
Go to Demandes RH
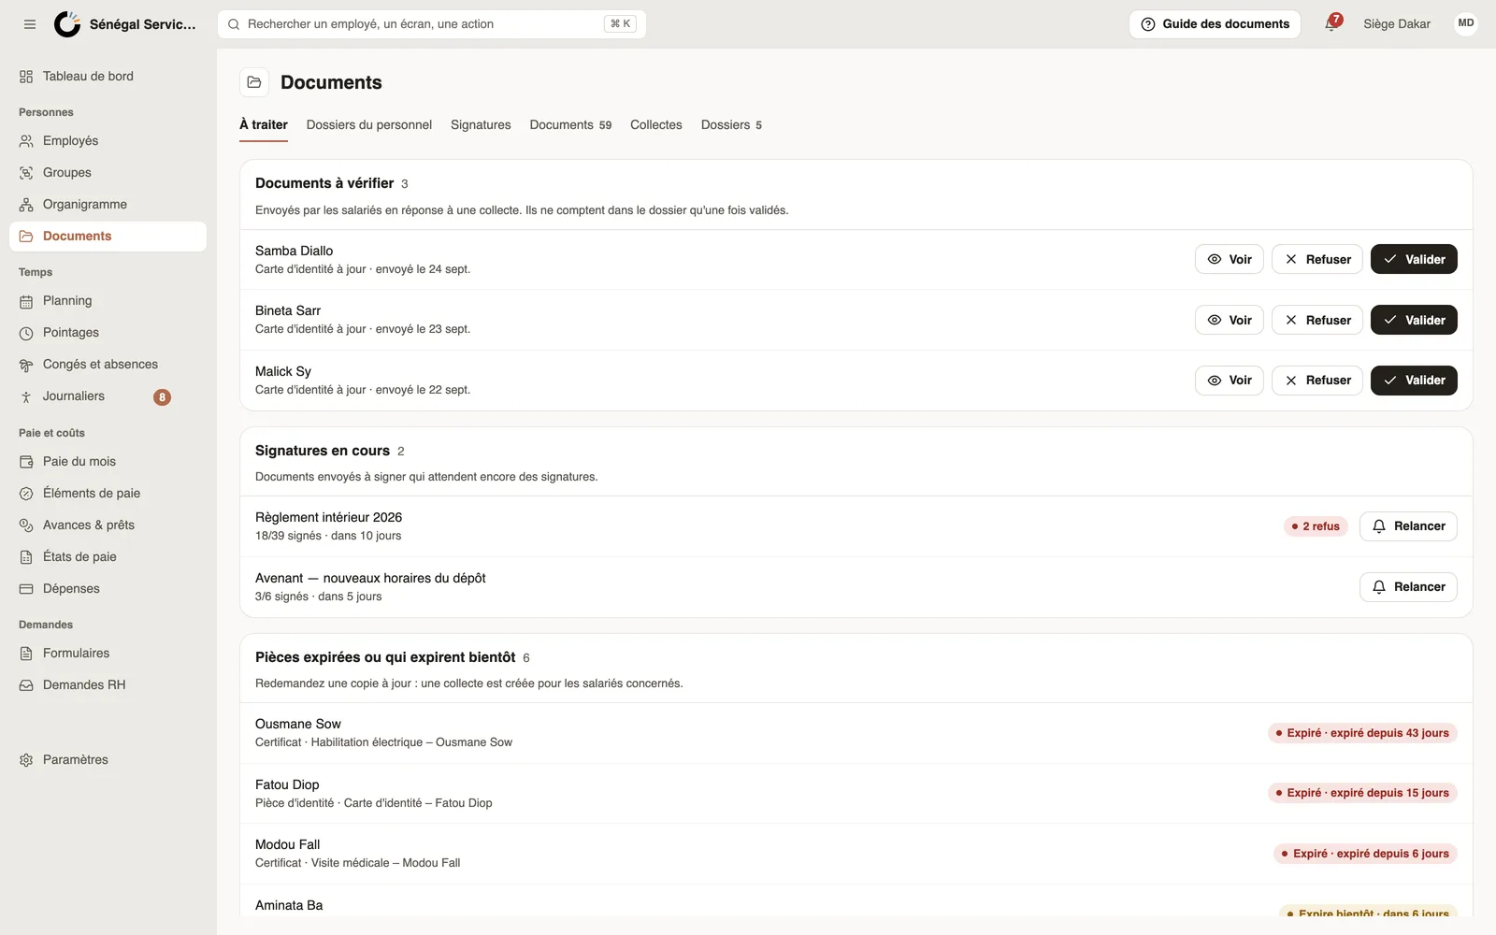[x=108, y=685]
